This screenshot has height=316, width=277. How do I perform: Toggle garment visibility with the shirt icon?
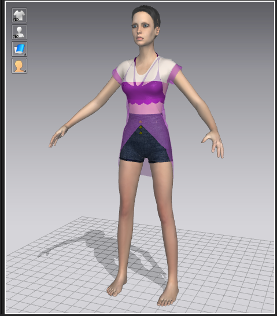(x=19, y=15)
